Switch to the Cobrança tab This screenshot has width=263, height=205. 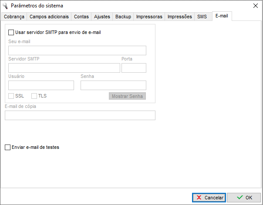coord(14,17)
